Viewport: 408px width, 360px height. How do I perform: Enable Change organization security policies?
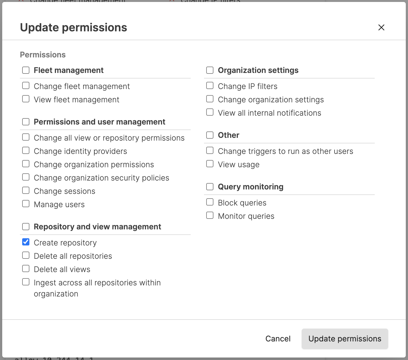[26, 177]
